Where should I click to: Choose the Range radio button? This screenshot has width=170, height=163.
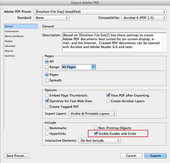coord(47,67)
